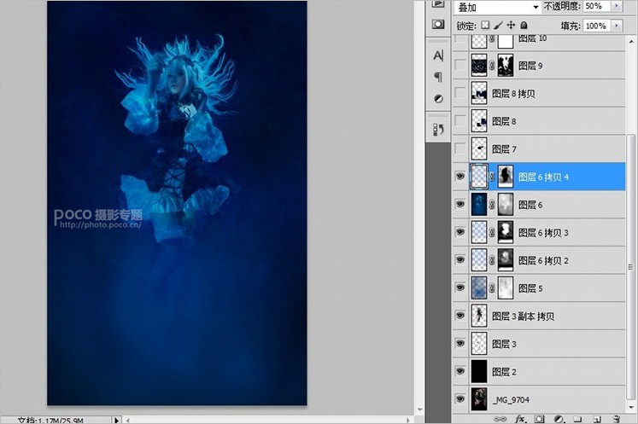This screenshot has width=638, height=424.
Task: Show the 图层 9 layer
Action: coord(461,65)
